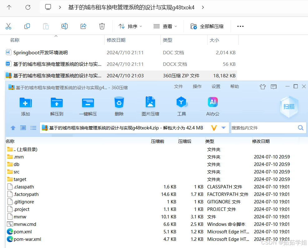Open the archive path dropdown arrow
Image resolution: width=308 pixels, height=248 pixels.
click(223, 128)
